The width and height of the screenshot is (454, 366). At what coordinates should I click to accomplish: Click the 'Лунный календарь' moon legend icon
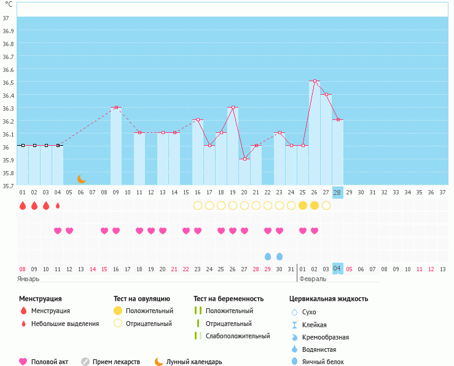(x=159, y=362)
